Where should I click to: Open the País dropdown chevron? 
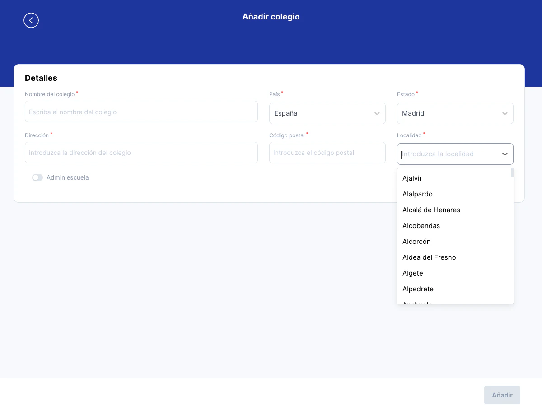click(377, 113)
